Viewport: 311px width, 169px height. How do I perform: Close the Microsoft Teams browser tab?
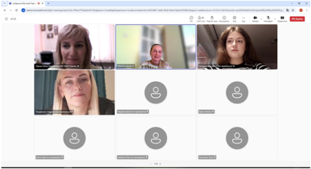point(42,3)
